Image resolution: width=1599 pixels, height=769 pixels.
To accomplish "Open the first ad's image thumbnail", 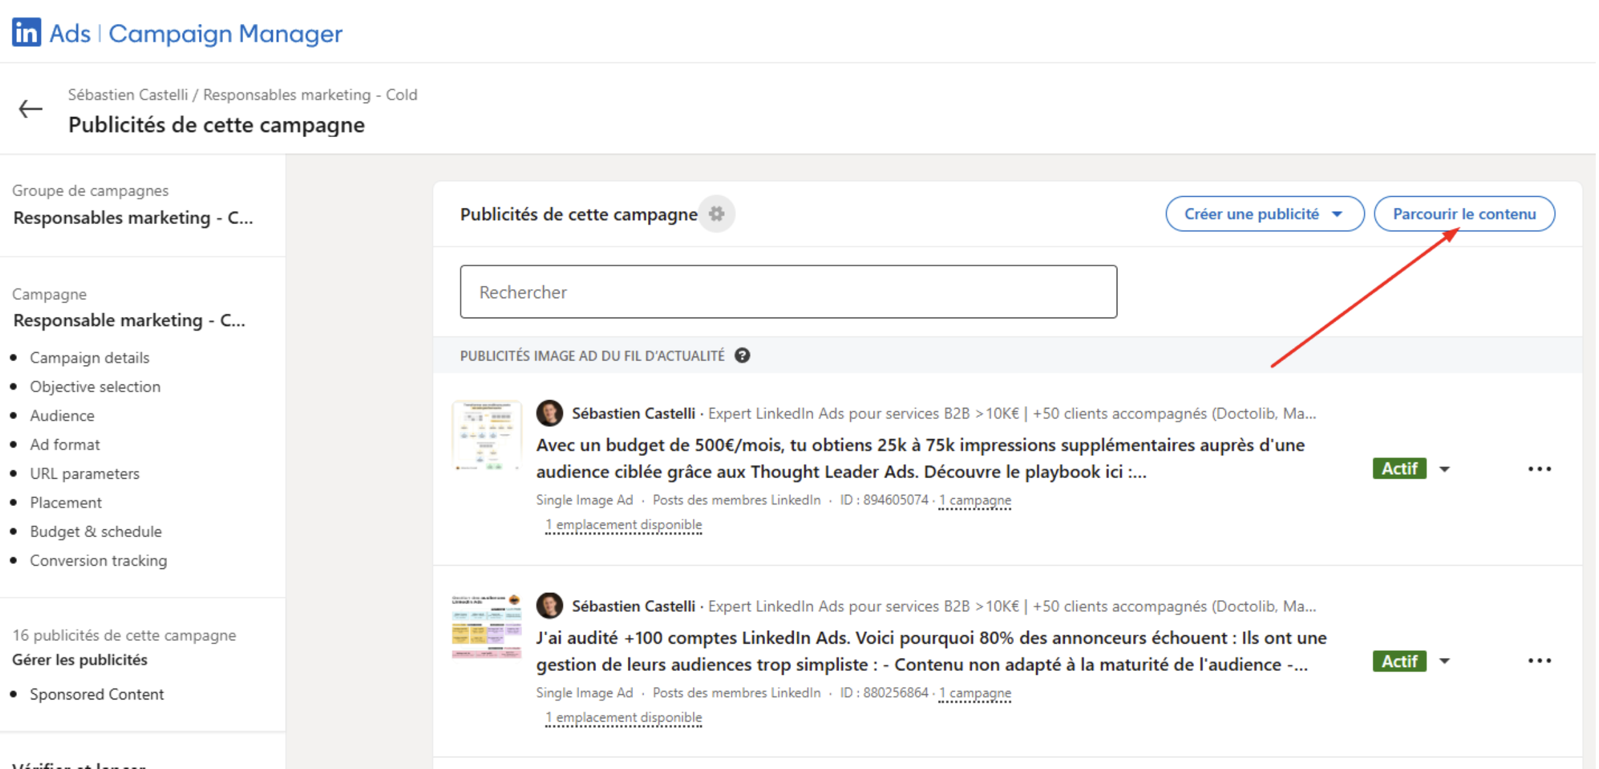I will coord(487,435).
